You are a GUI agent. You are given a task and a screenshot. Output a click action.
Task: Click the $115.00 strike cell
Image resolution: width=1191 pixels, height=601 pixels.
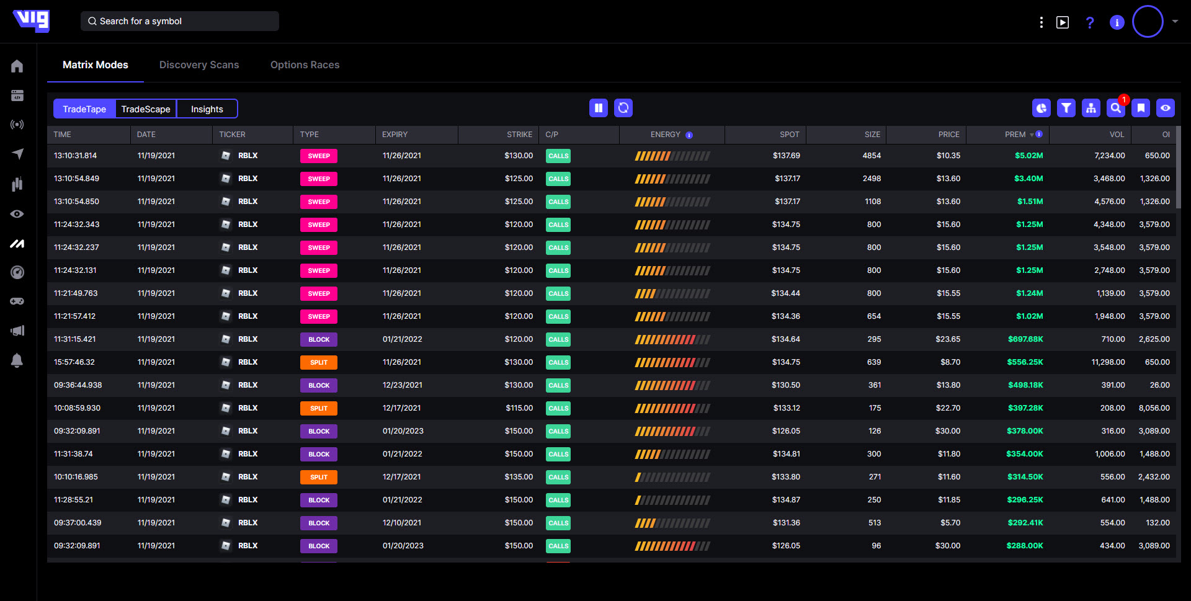[x=519, y=408]
